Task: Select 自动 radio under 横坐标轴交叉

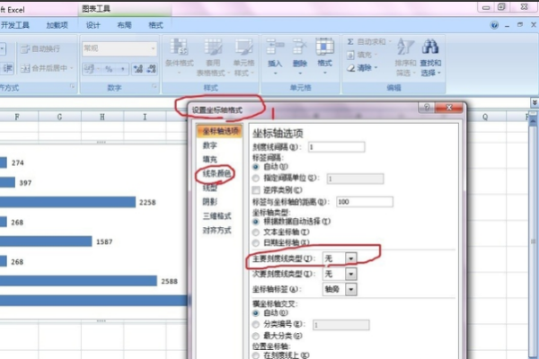Action: tap(255, 313)
